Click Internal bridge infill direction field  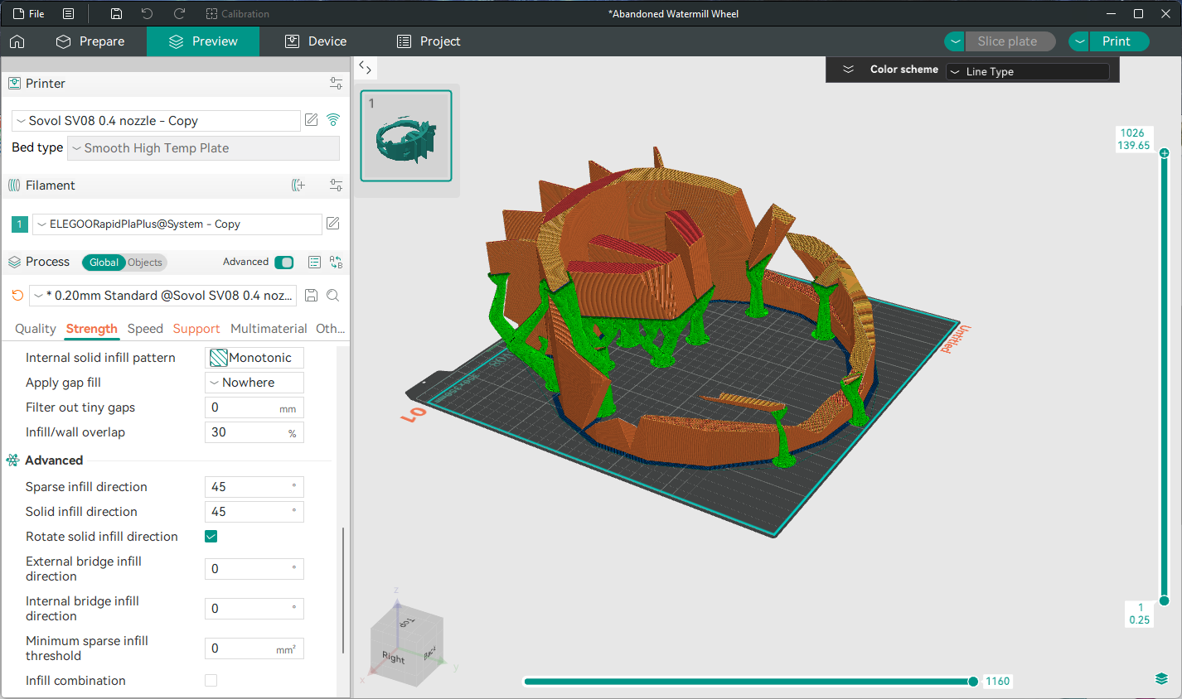click(254, 609)
